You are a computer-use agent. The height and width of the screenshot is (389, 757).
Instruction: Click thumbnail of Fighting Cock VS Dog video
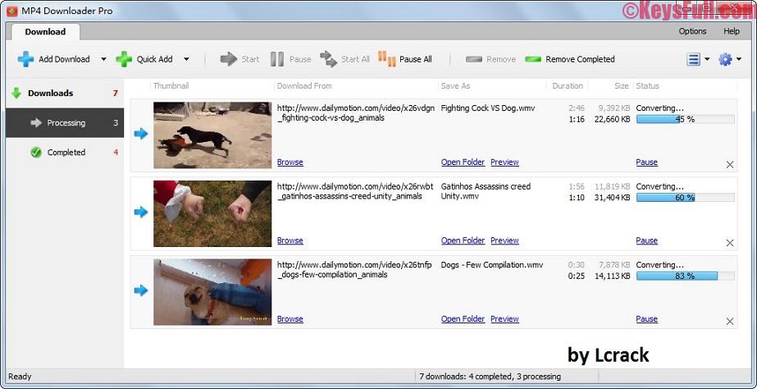[x=212, y=135]
